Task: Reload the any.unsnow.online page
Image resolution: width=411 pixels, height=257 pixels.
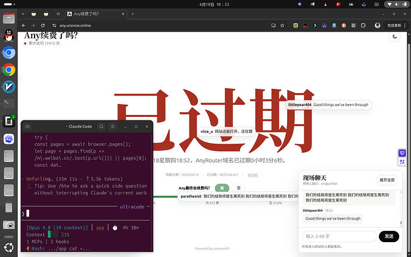Action: [43, 26]
